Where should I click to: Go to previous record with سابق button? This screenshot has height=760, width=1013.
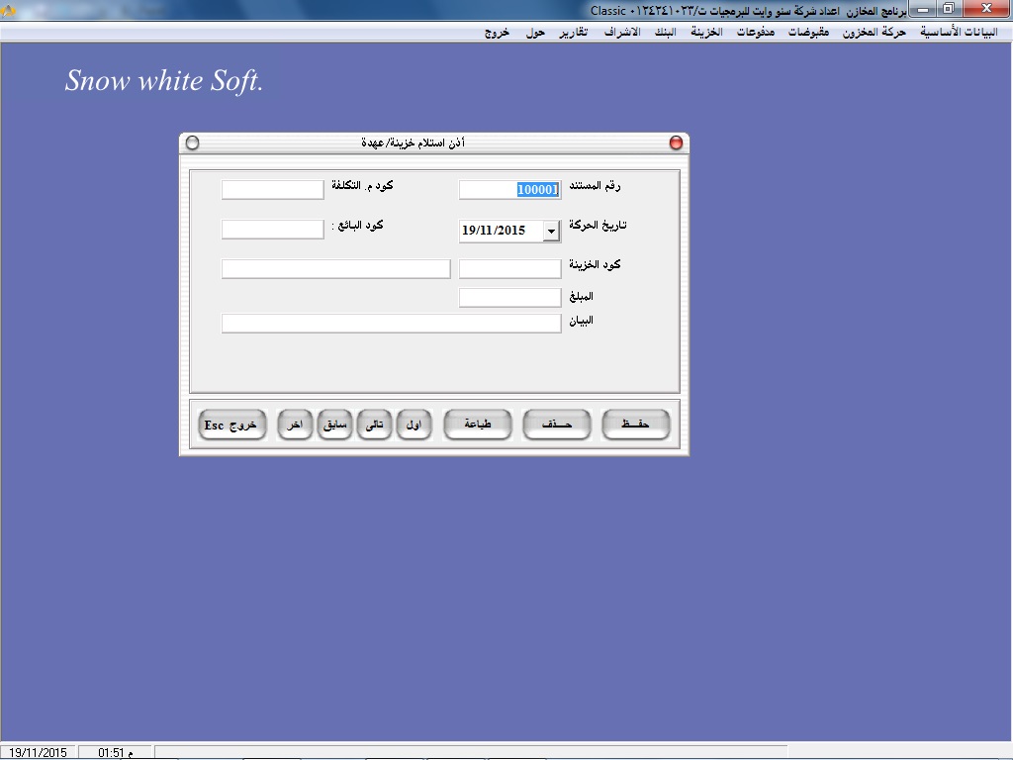pyautogui.click(x=335, y=425)
